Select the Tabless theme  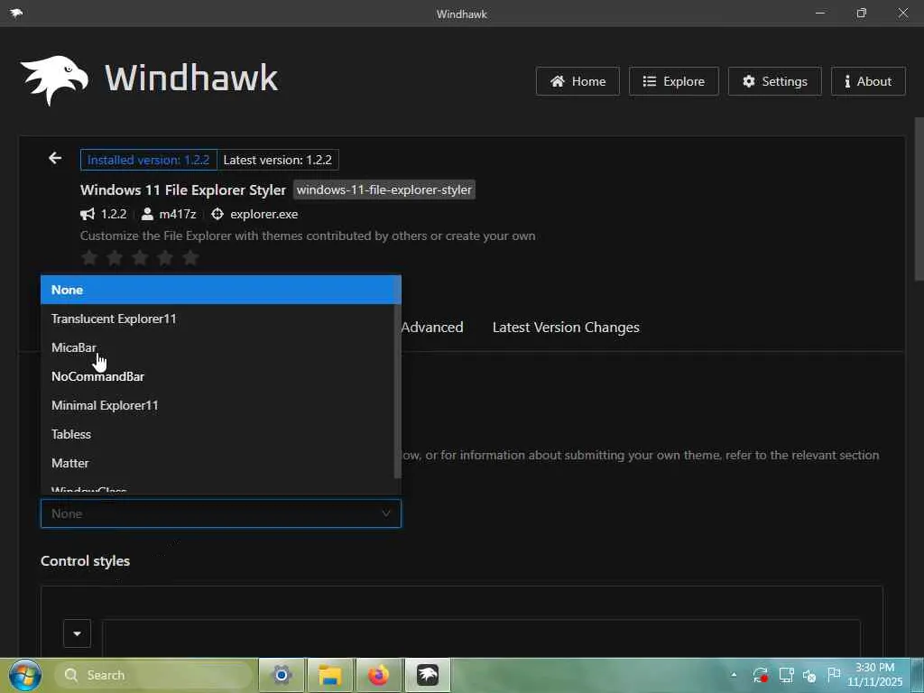point(217,434)
